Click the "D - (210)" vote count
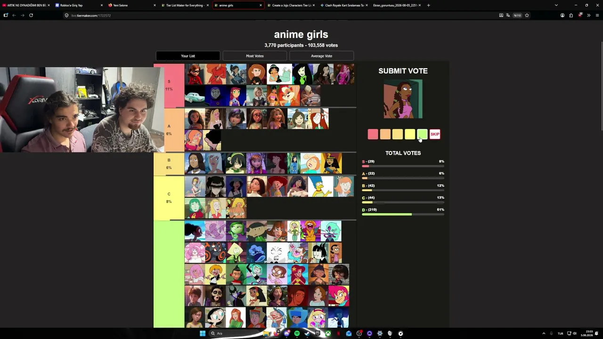This screenshot has width=603, height=339. (369, 210)
